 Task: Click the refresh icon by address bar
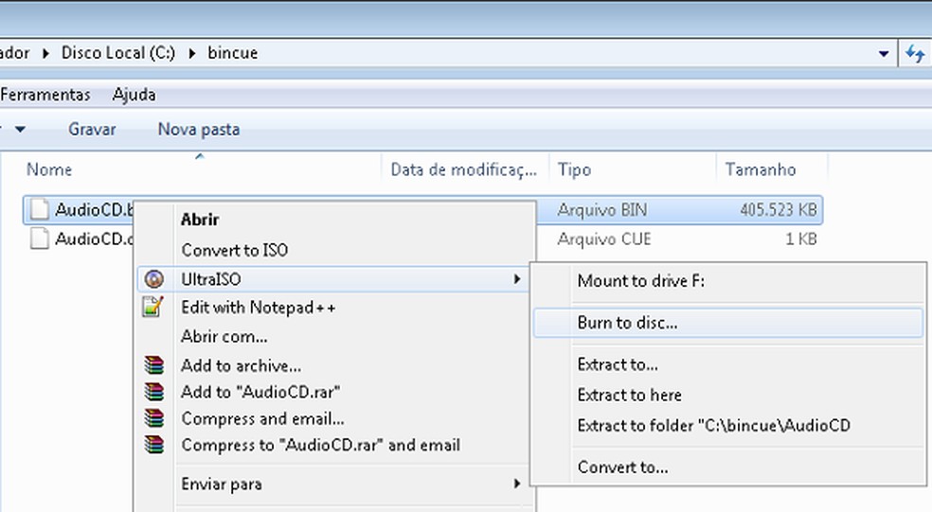pos(915,54)
